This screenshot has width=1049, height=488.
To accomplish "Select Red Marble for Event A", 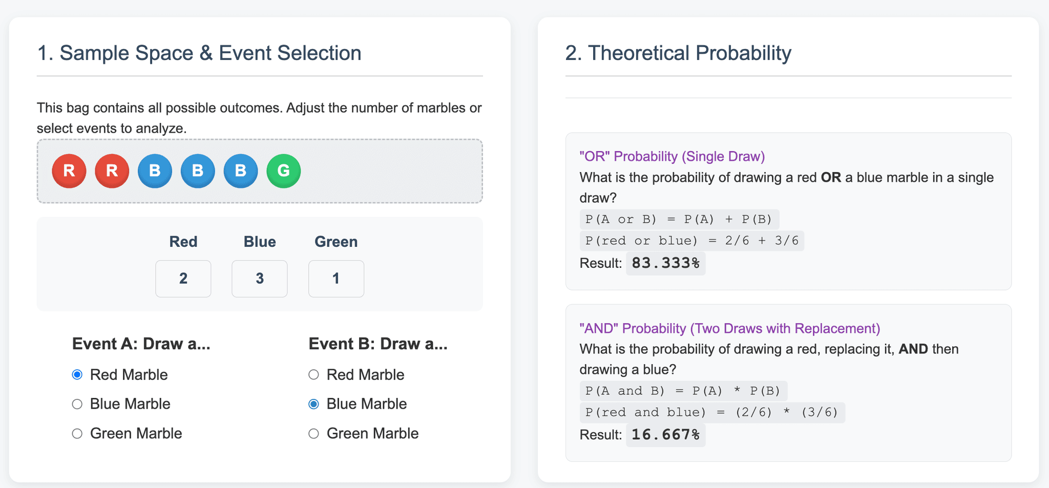I will [x=77, y=375].
